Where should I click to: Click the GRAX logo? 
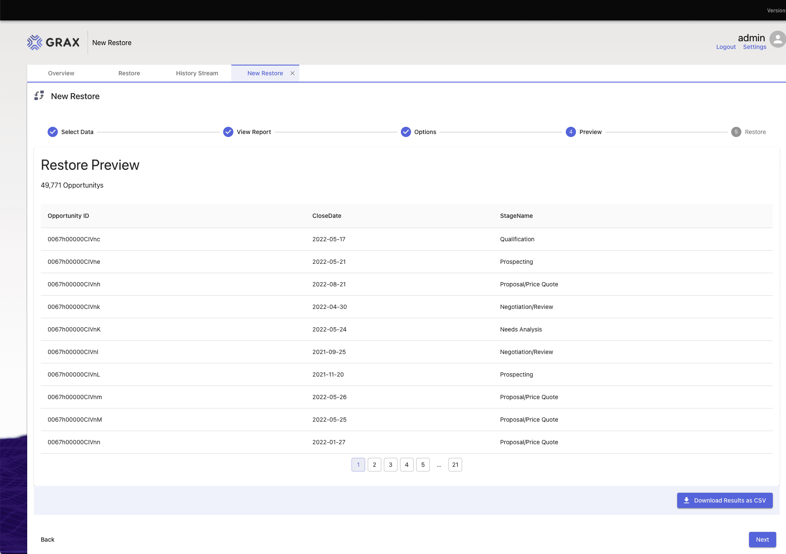click(53, 43)
